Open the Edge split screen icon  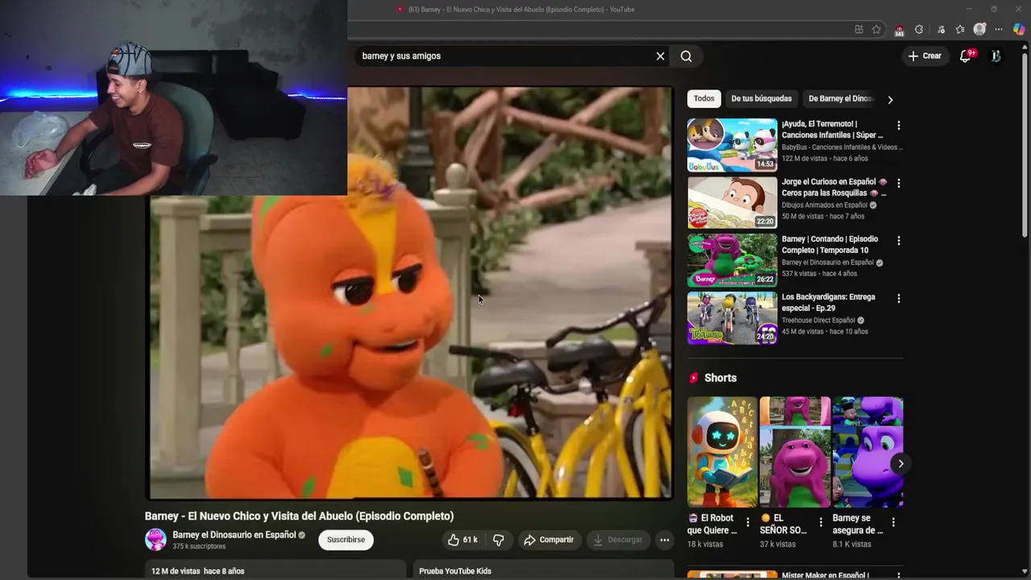[x=859, y=30]
